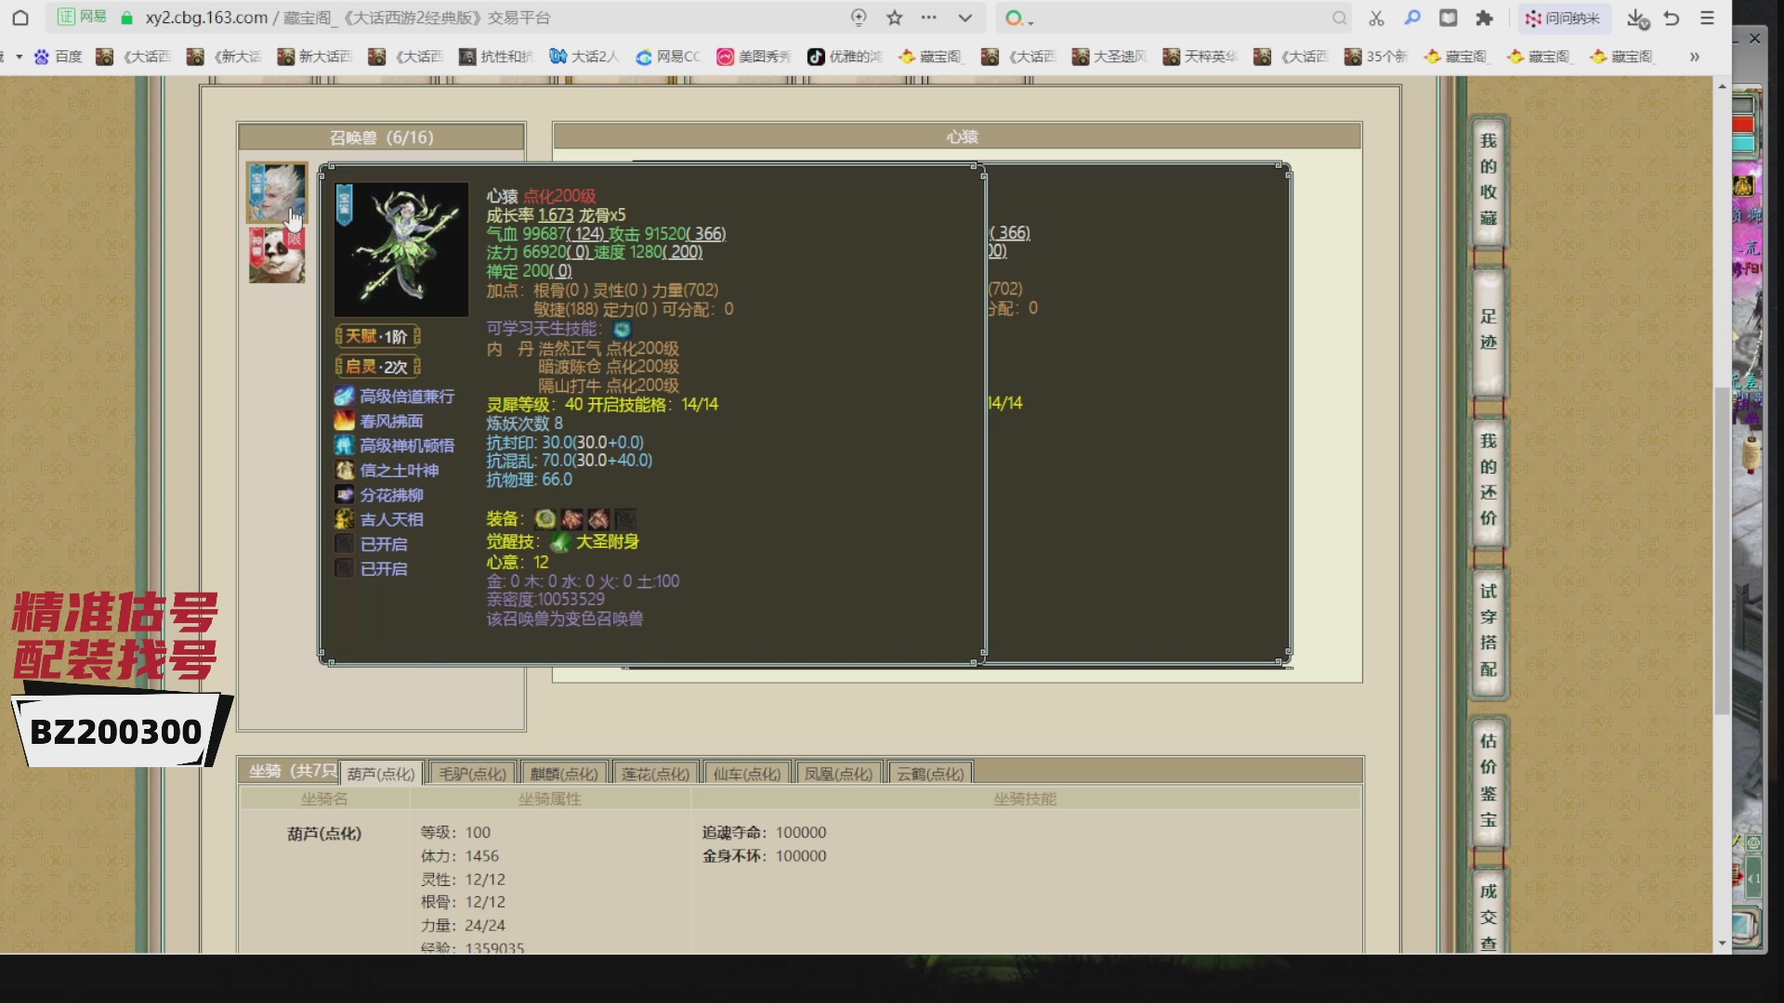Screen dimensions: 1784x1003
Task: Select the panda summon thumbnail
Action: pyautogui.click(x=277, y=256)
